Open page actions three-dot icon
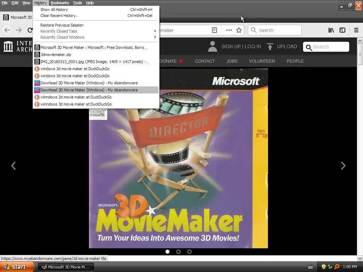This screenshot has height=272, width=363. [229, 30]
